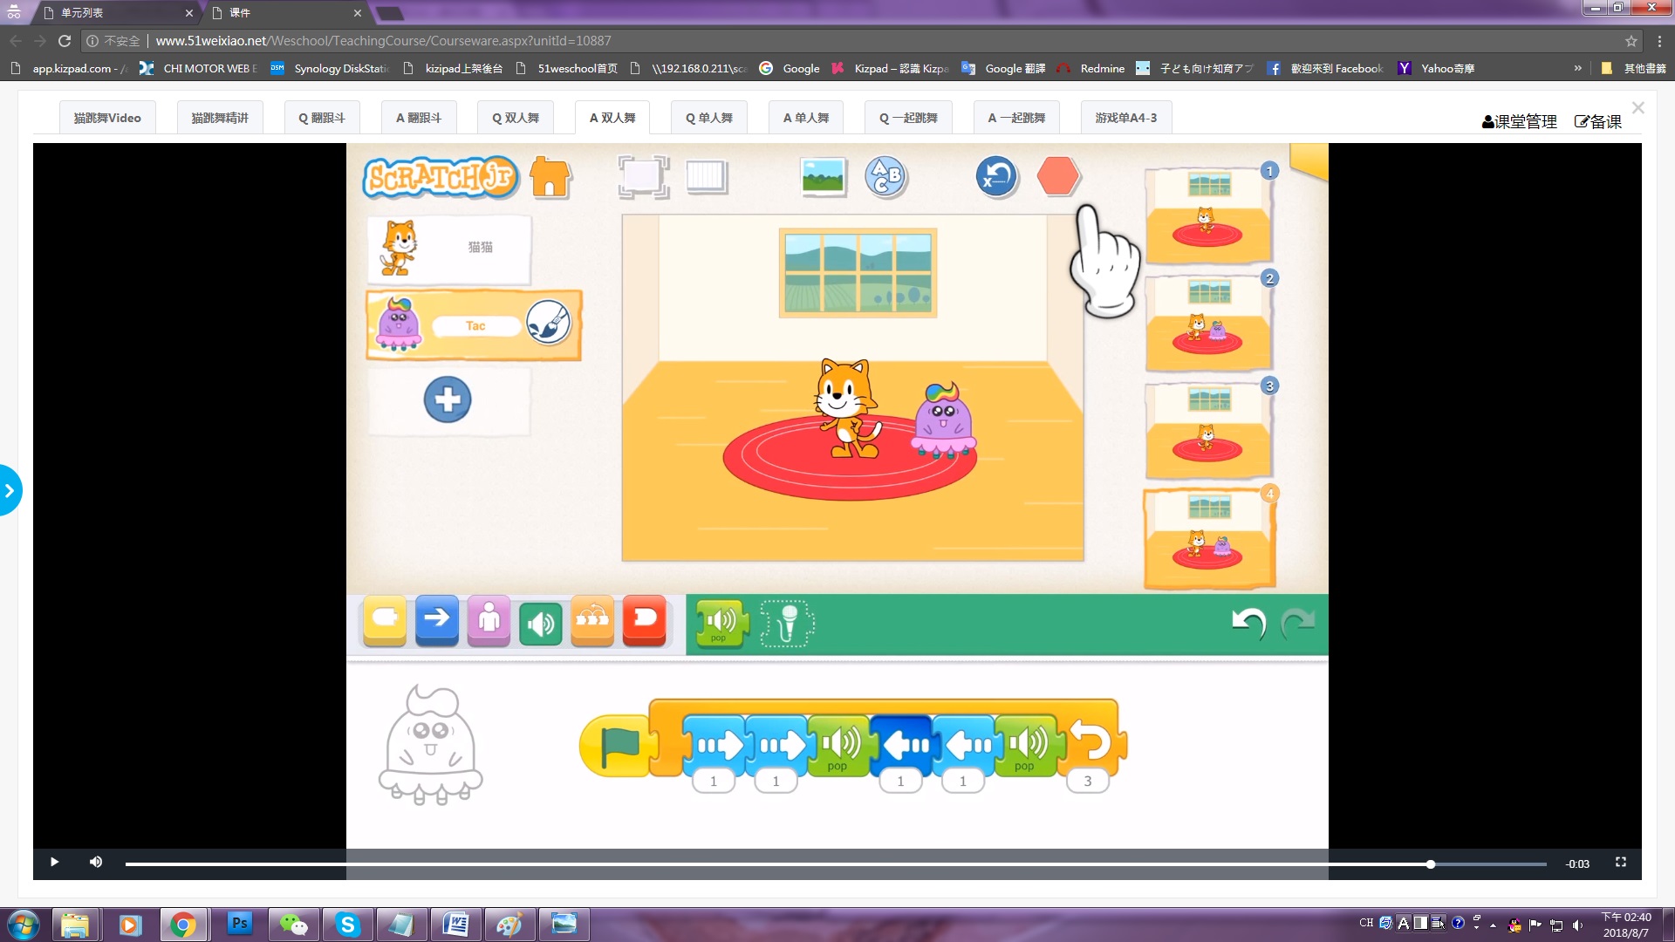Click the dark blue move left block

902,746
